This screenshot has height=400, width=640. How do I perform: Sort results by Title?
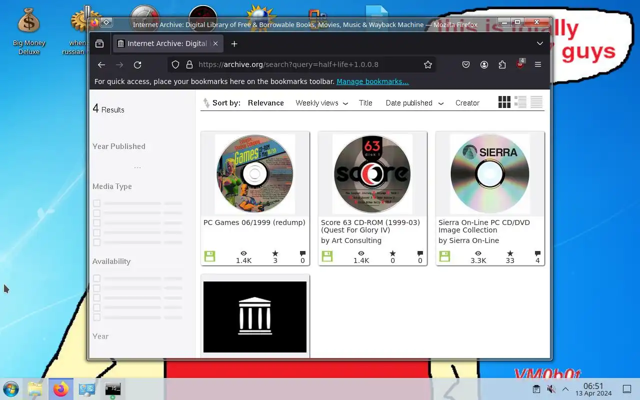(365, 103)
